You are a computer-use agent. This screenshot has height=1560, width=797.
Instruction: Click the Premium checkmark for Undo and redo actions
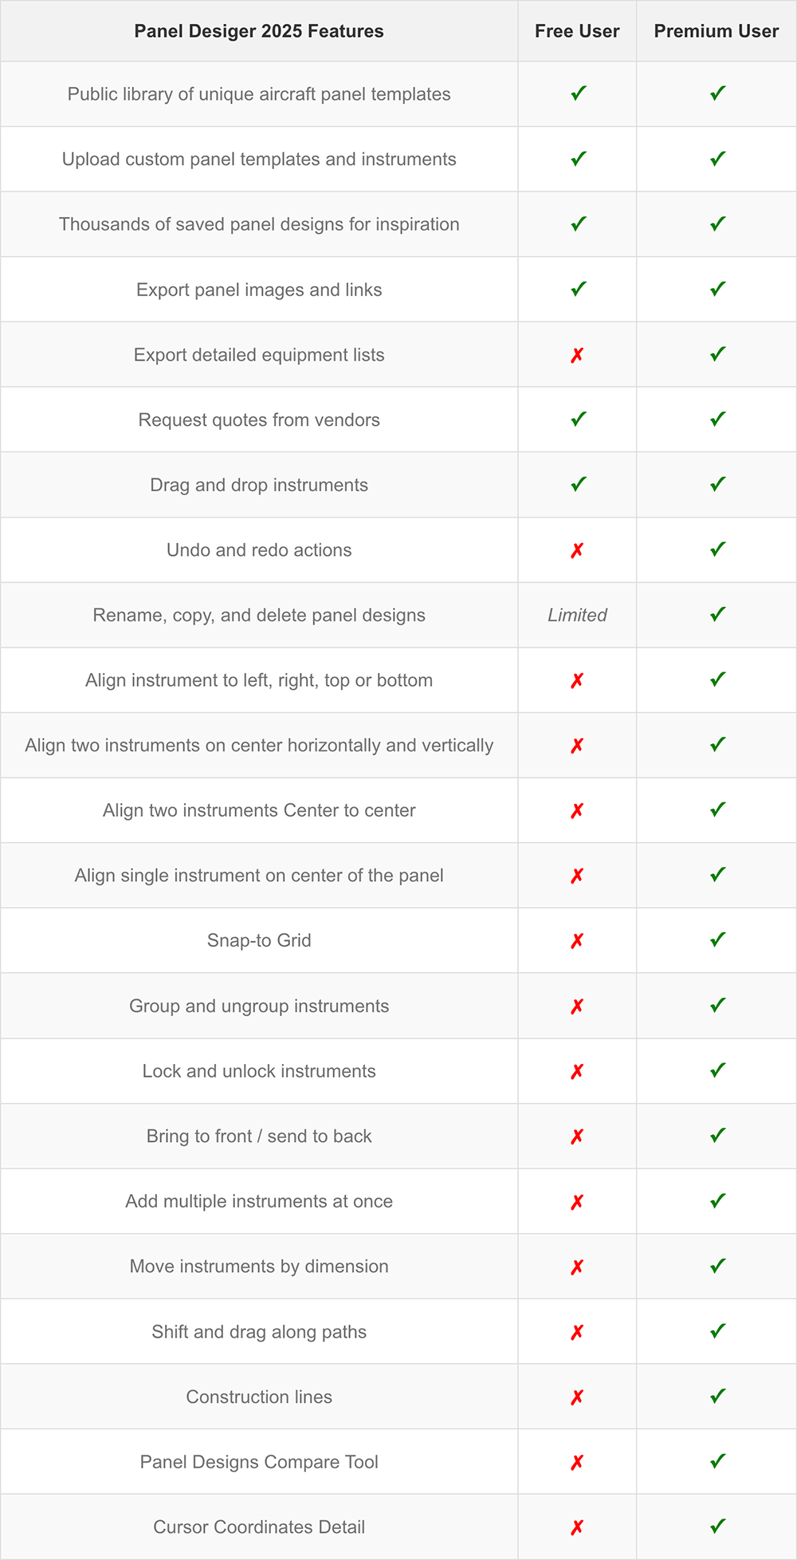[x=717, y=550]
